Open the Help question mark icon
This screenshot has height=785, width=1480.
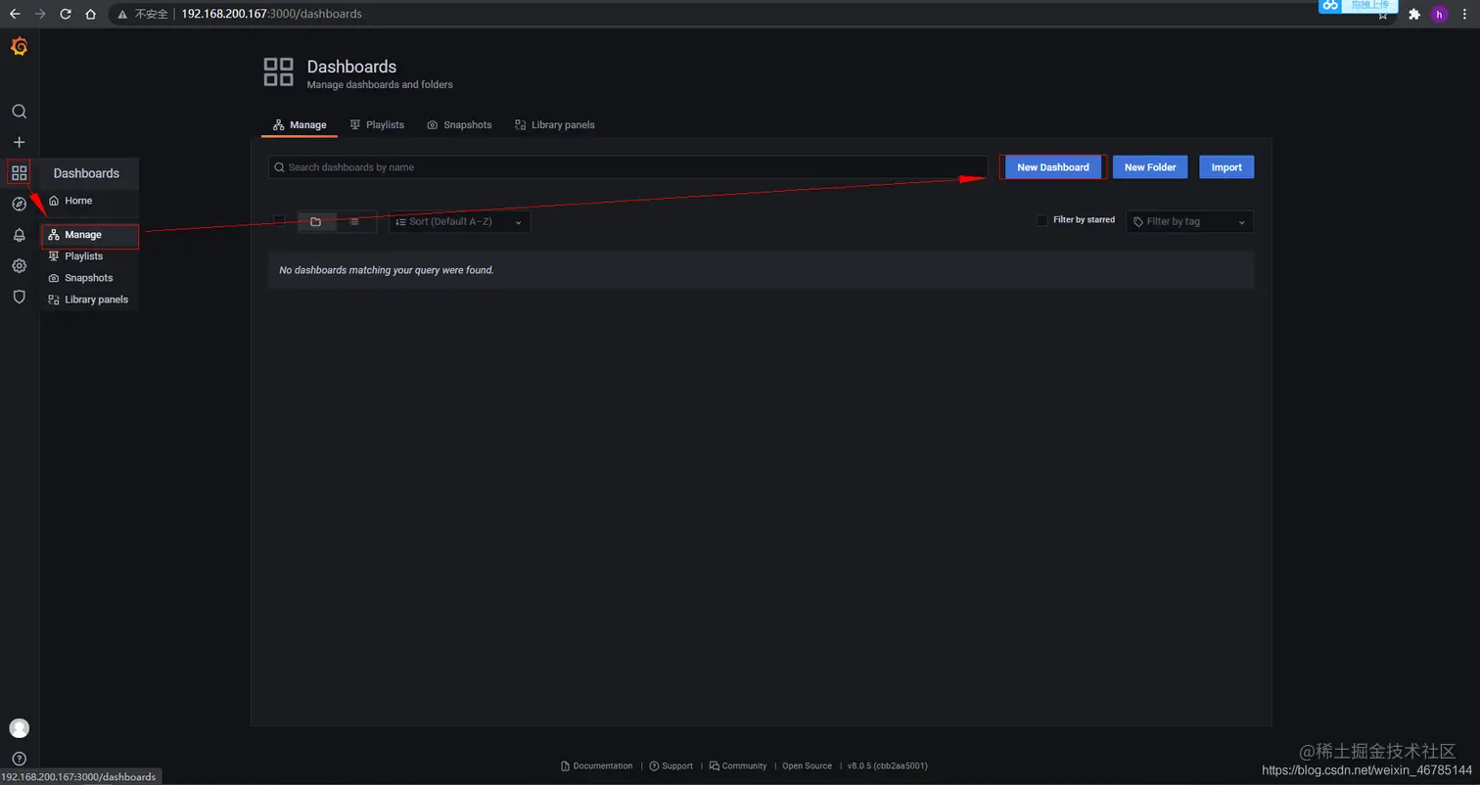click(19, 759)
